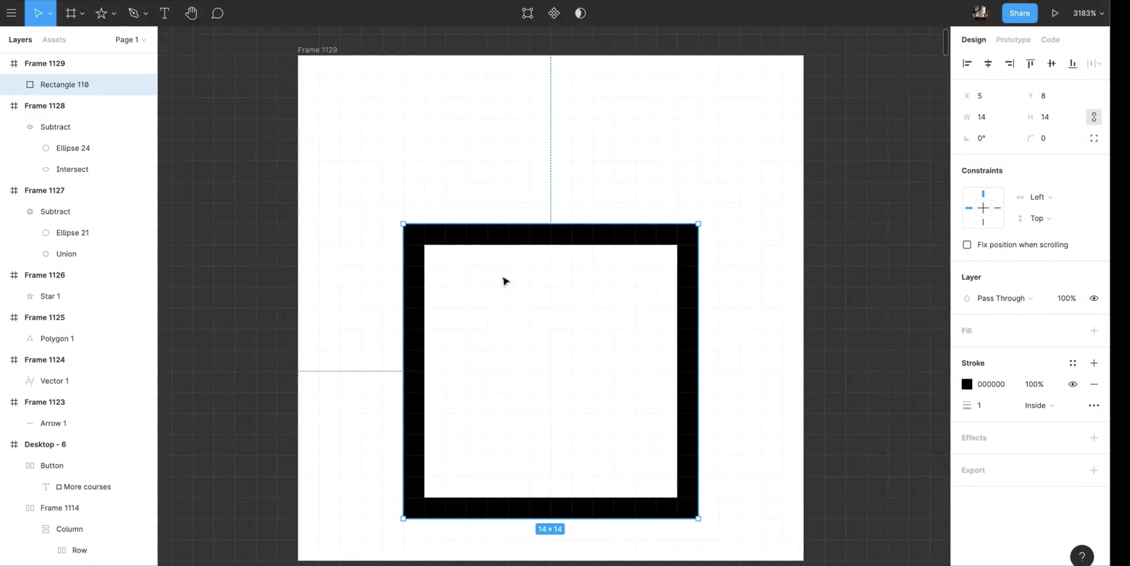Click the Create Component icon
Image resolution: width=1130 pixels, height=566 pixels.
(x=553, y=13)
